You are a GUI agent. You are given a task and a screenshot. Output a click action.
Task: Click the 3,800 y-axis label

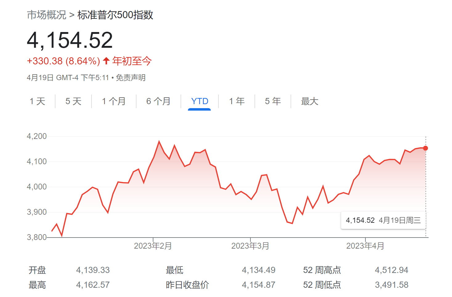point(37,237)
